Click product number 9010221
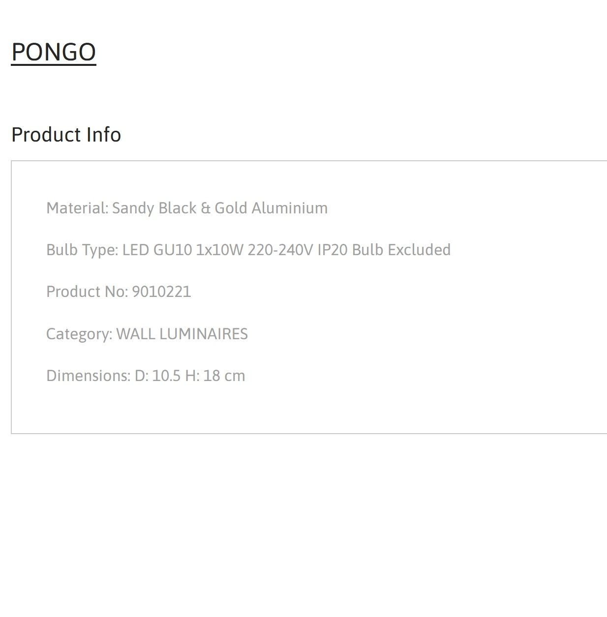 [x=161, y=292]
